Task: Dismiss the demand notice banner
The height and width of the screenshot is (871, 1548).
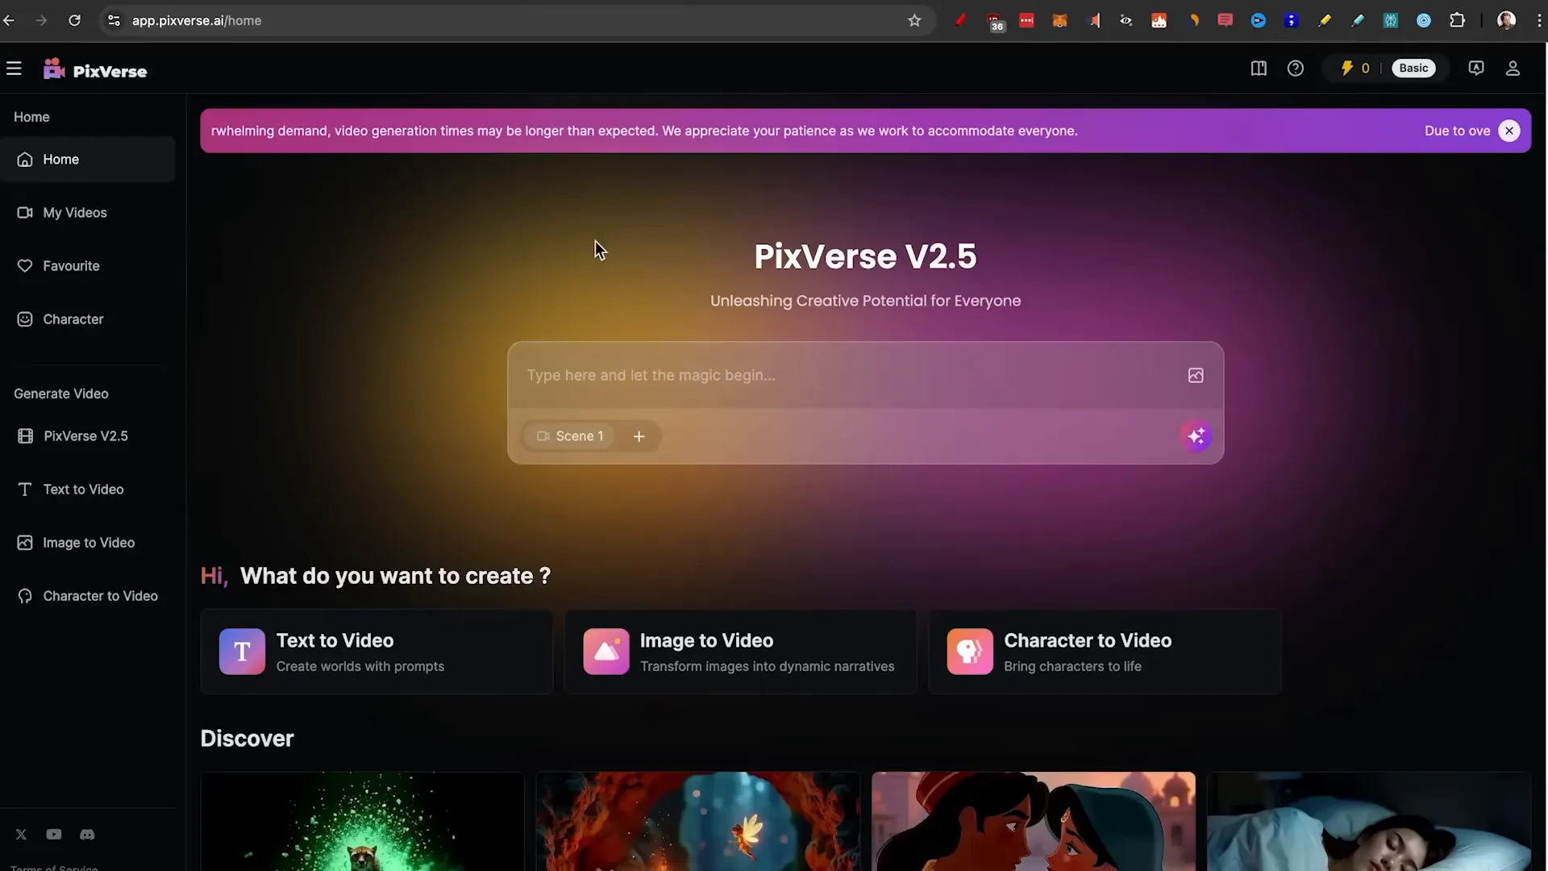Action: coord(1509,130)
